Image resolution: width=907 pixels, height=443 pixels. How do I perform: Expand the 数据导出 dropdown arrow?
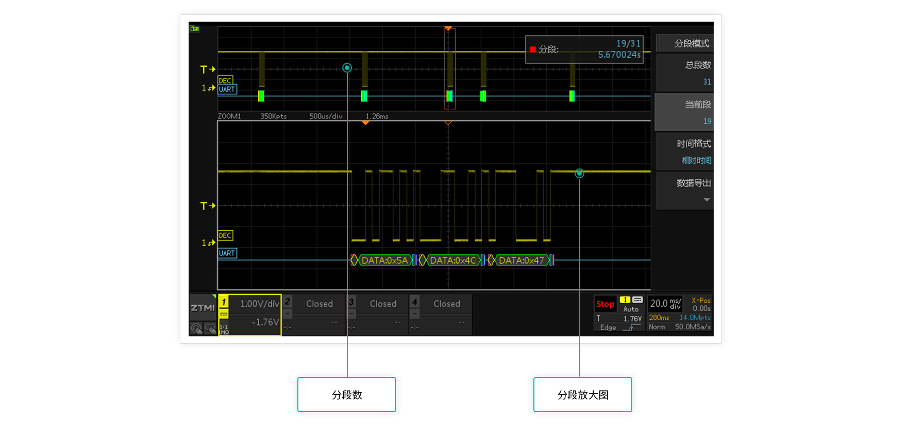706,200
